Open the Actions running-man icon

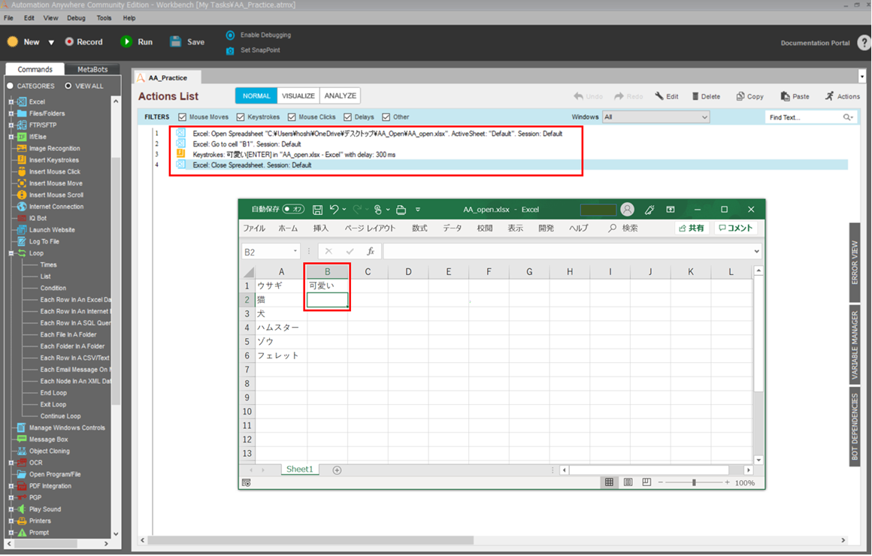[x=829, y=96]
